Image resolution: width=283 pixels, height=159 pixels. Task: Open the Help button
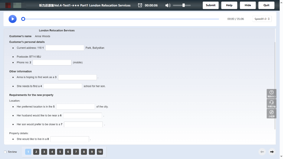(x=229, y=5)
